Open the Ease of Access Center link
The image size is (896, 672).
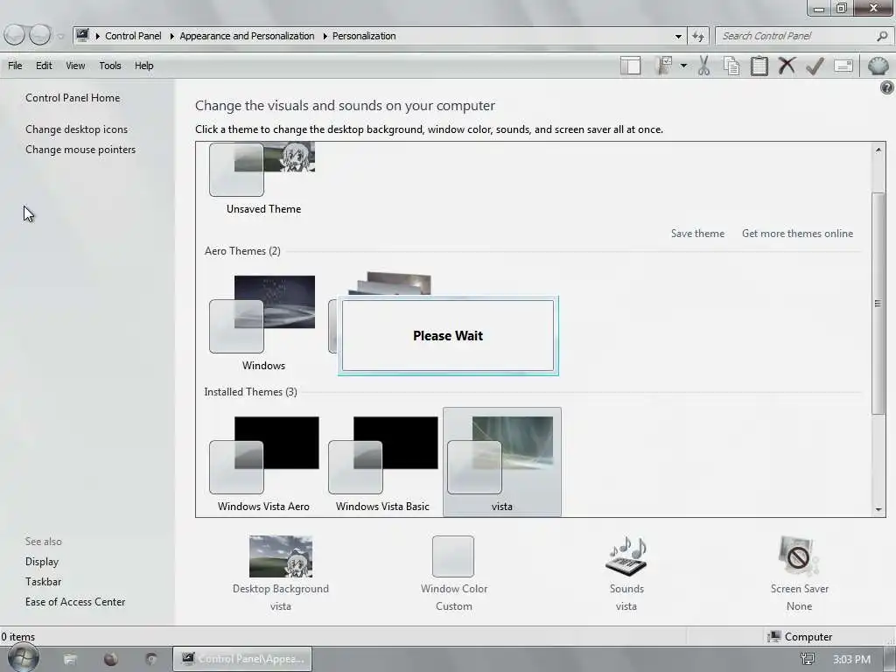pos(75,602)
